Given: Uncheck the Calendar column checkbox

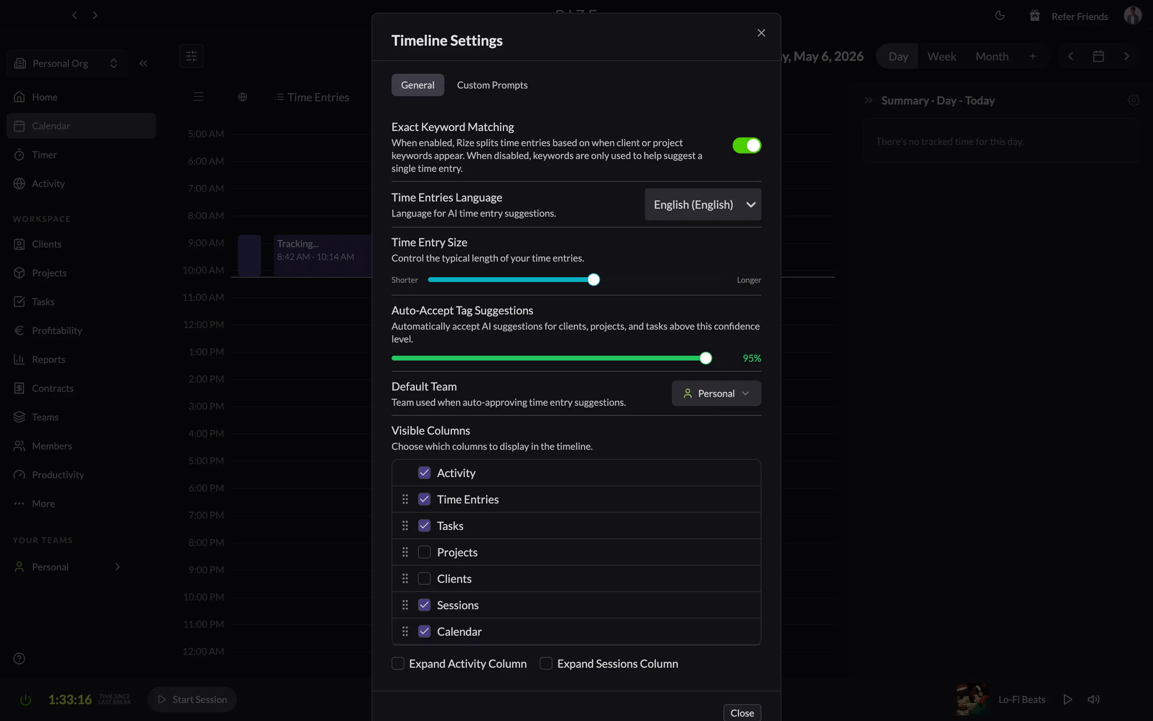Looking at the screenshot, I should click(424, 631).
